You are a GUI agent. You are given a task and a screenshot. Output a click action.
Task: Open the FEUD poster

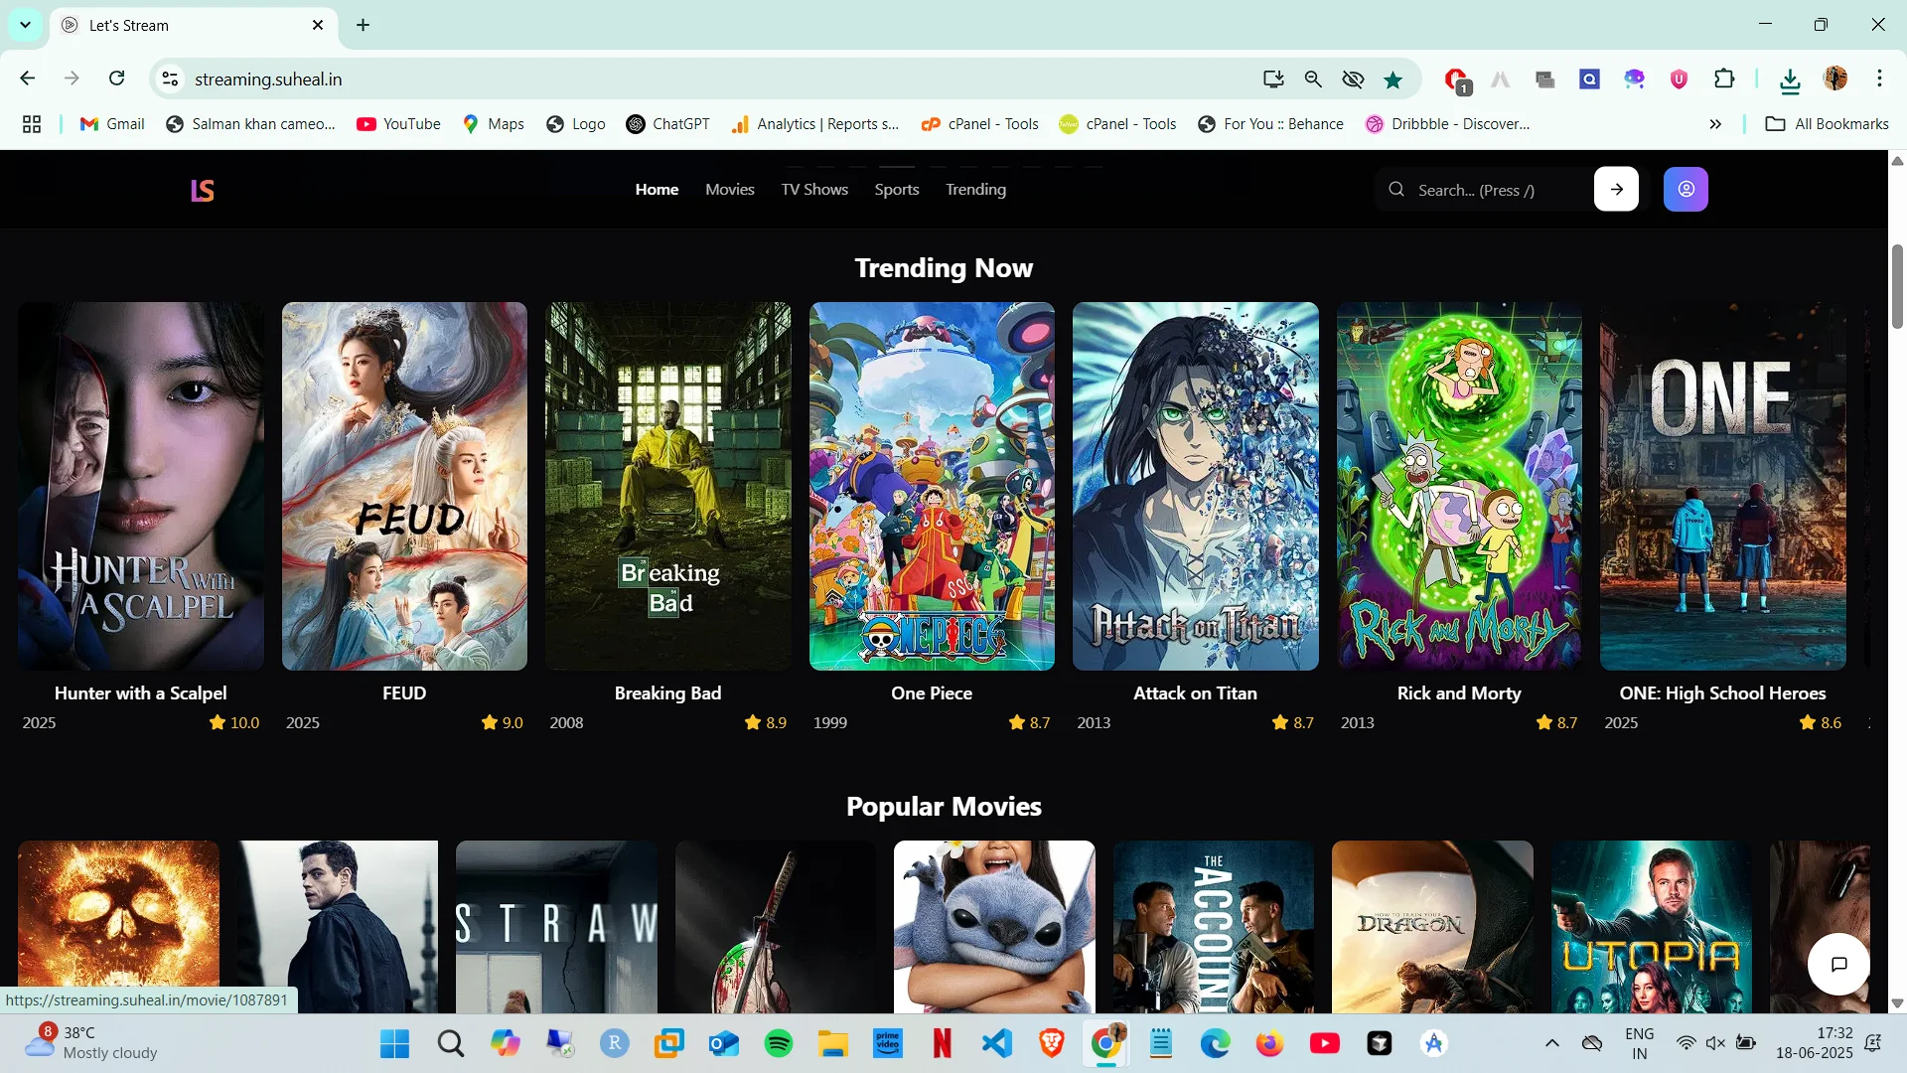point(404,486)
